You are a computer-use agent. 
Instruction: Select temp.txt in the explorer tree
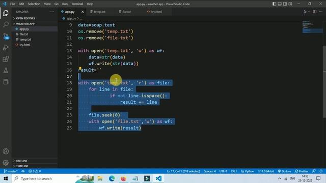35,39
